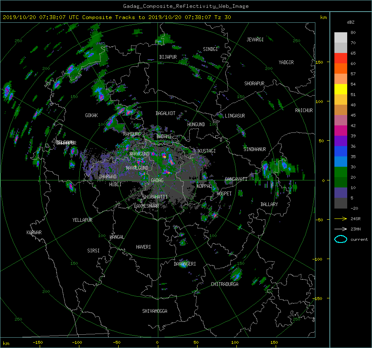Click the SHIVAMOGGA city label
The image size is (372, 348).
155,311
